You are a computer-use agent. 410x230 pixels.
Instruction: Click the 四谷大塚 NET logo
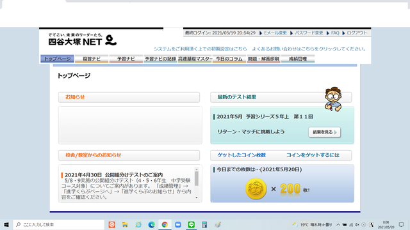point(83,40)
